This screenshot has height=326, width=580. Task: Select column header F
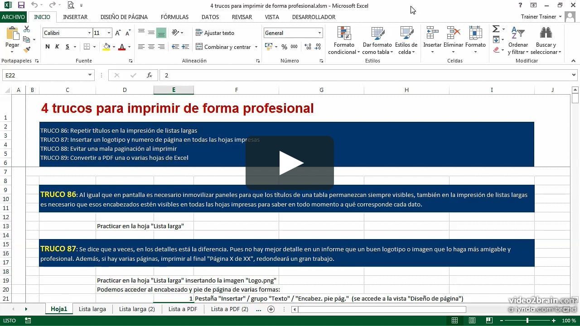click(x=236, y=90)
